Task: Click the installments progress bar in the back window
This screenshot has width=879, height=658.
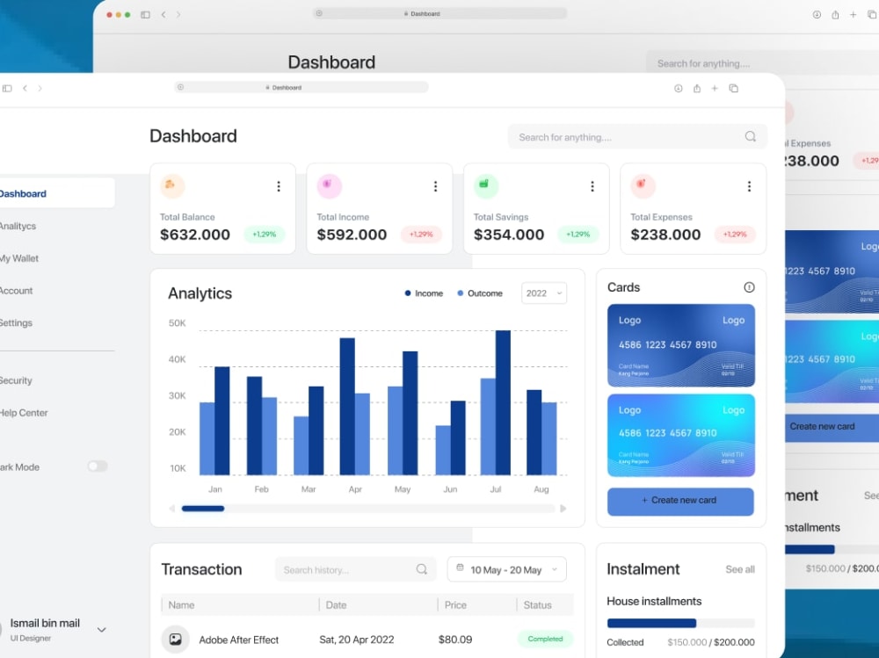Action: (x=832, y=549)
